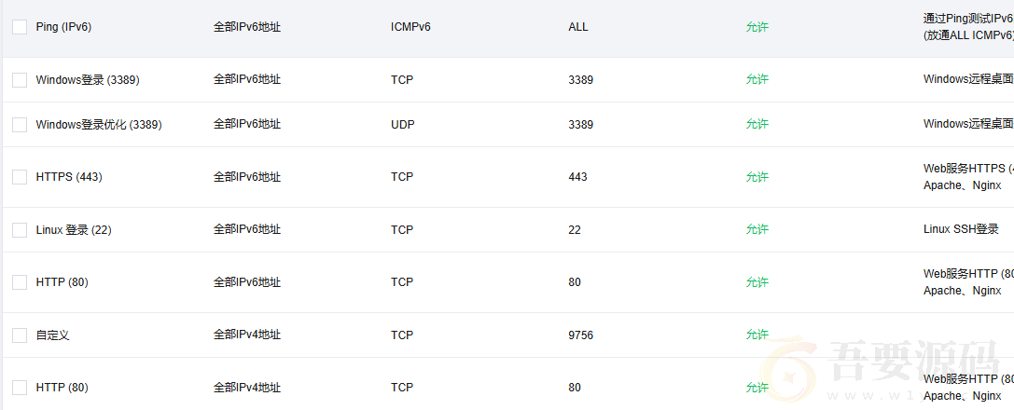Viewport: 1014px width, 410px height.
Task: Mark the Linux 登录 (22) rule checkbox
Action: 20,230
